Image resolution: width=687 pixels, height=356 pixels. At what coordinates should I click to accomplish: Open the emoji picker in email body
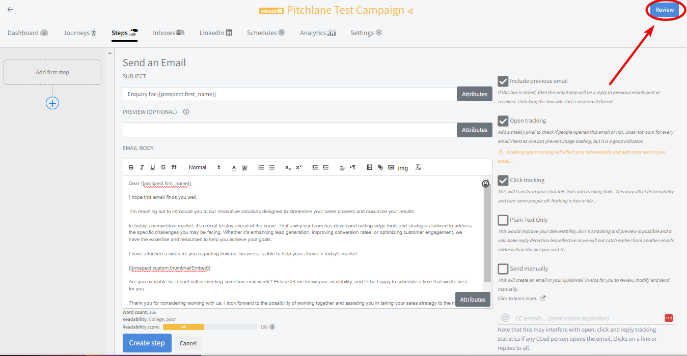tap(485, 184)
